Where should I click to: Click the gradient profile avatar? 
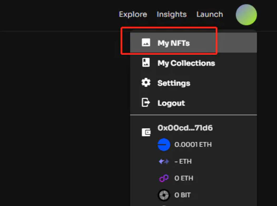coord(246,15)
